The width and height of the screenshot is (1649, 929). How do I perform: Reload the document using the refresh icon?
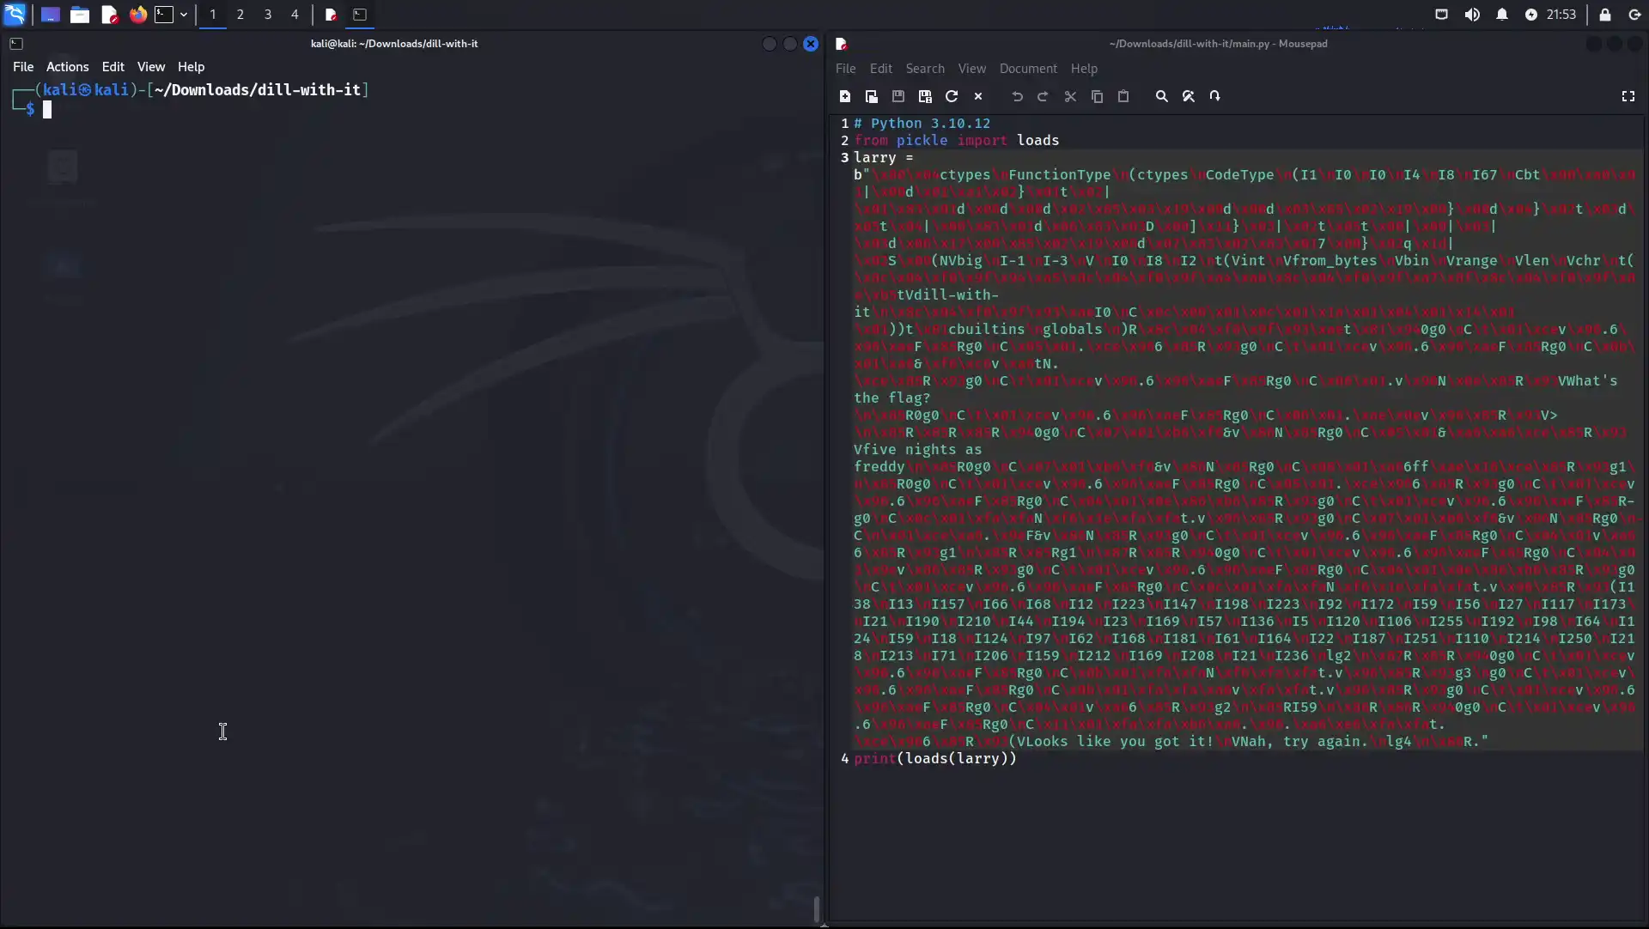click(x=952, y=96)
